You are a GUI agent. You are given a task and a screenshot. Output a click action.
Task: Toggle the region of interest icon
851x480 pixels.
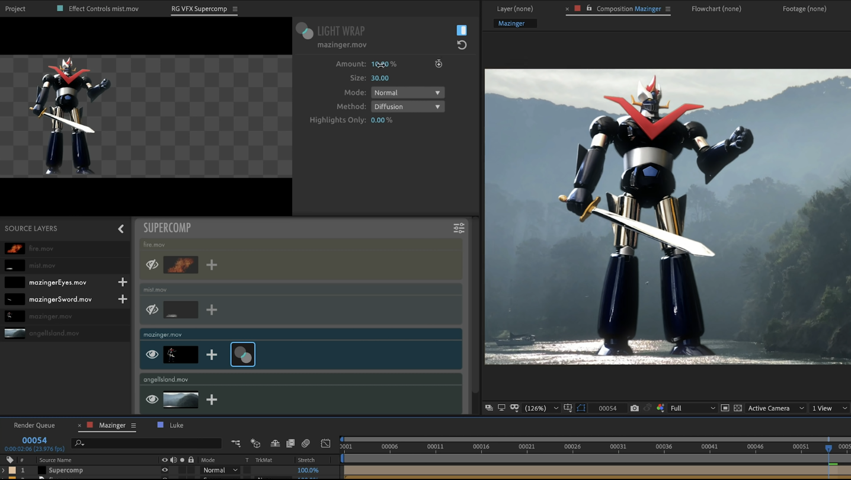[725, 408]
